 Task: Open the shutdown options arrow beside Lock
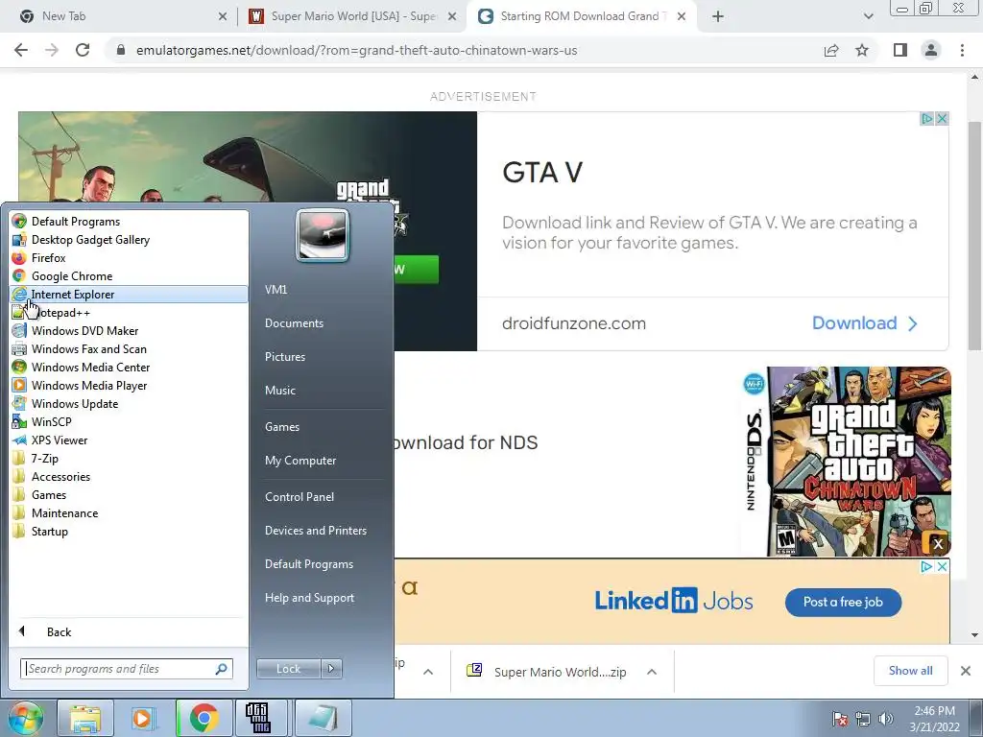[331, 669]
